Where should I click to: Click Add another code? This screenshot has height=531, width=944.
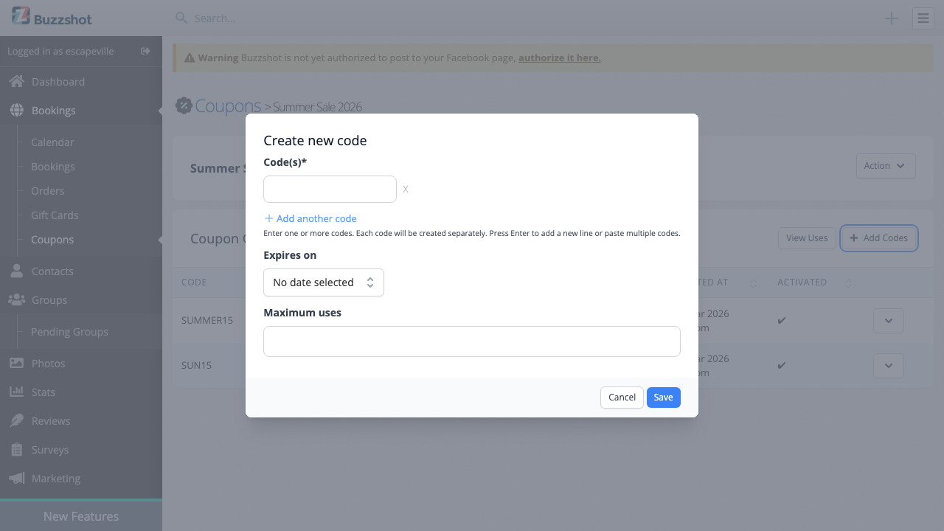point(310,218)
